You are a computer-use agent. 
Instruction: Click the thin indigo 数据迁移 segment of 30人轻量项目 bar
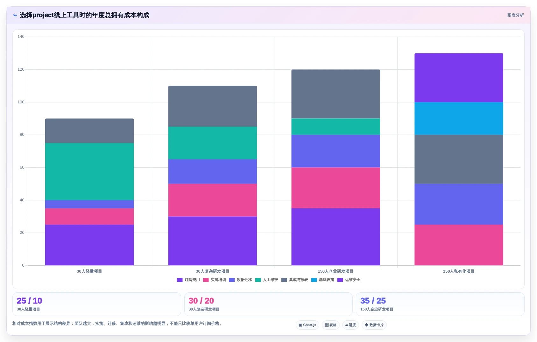89,204
